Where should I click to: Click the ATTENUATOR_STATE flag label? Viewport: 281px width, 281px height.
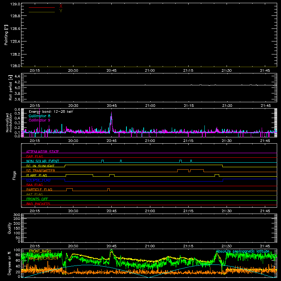click(x=43, y=152)
